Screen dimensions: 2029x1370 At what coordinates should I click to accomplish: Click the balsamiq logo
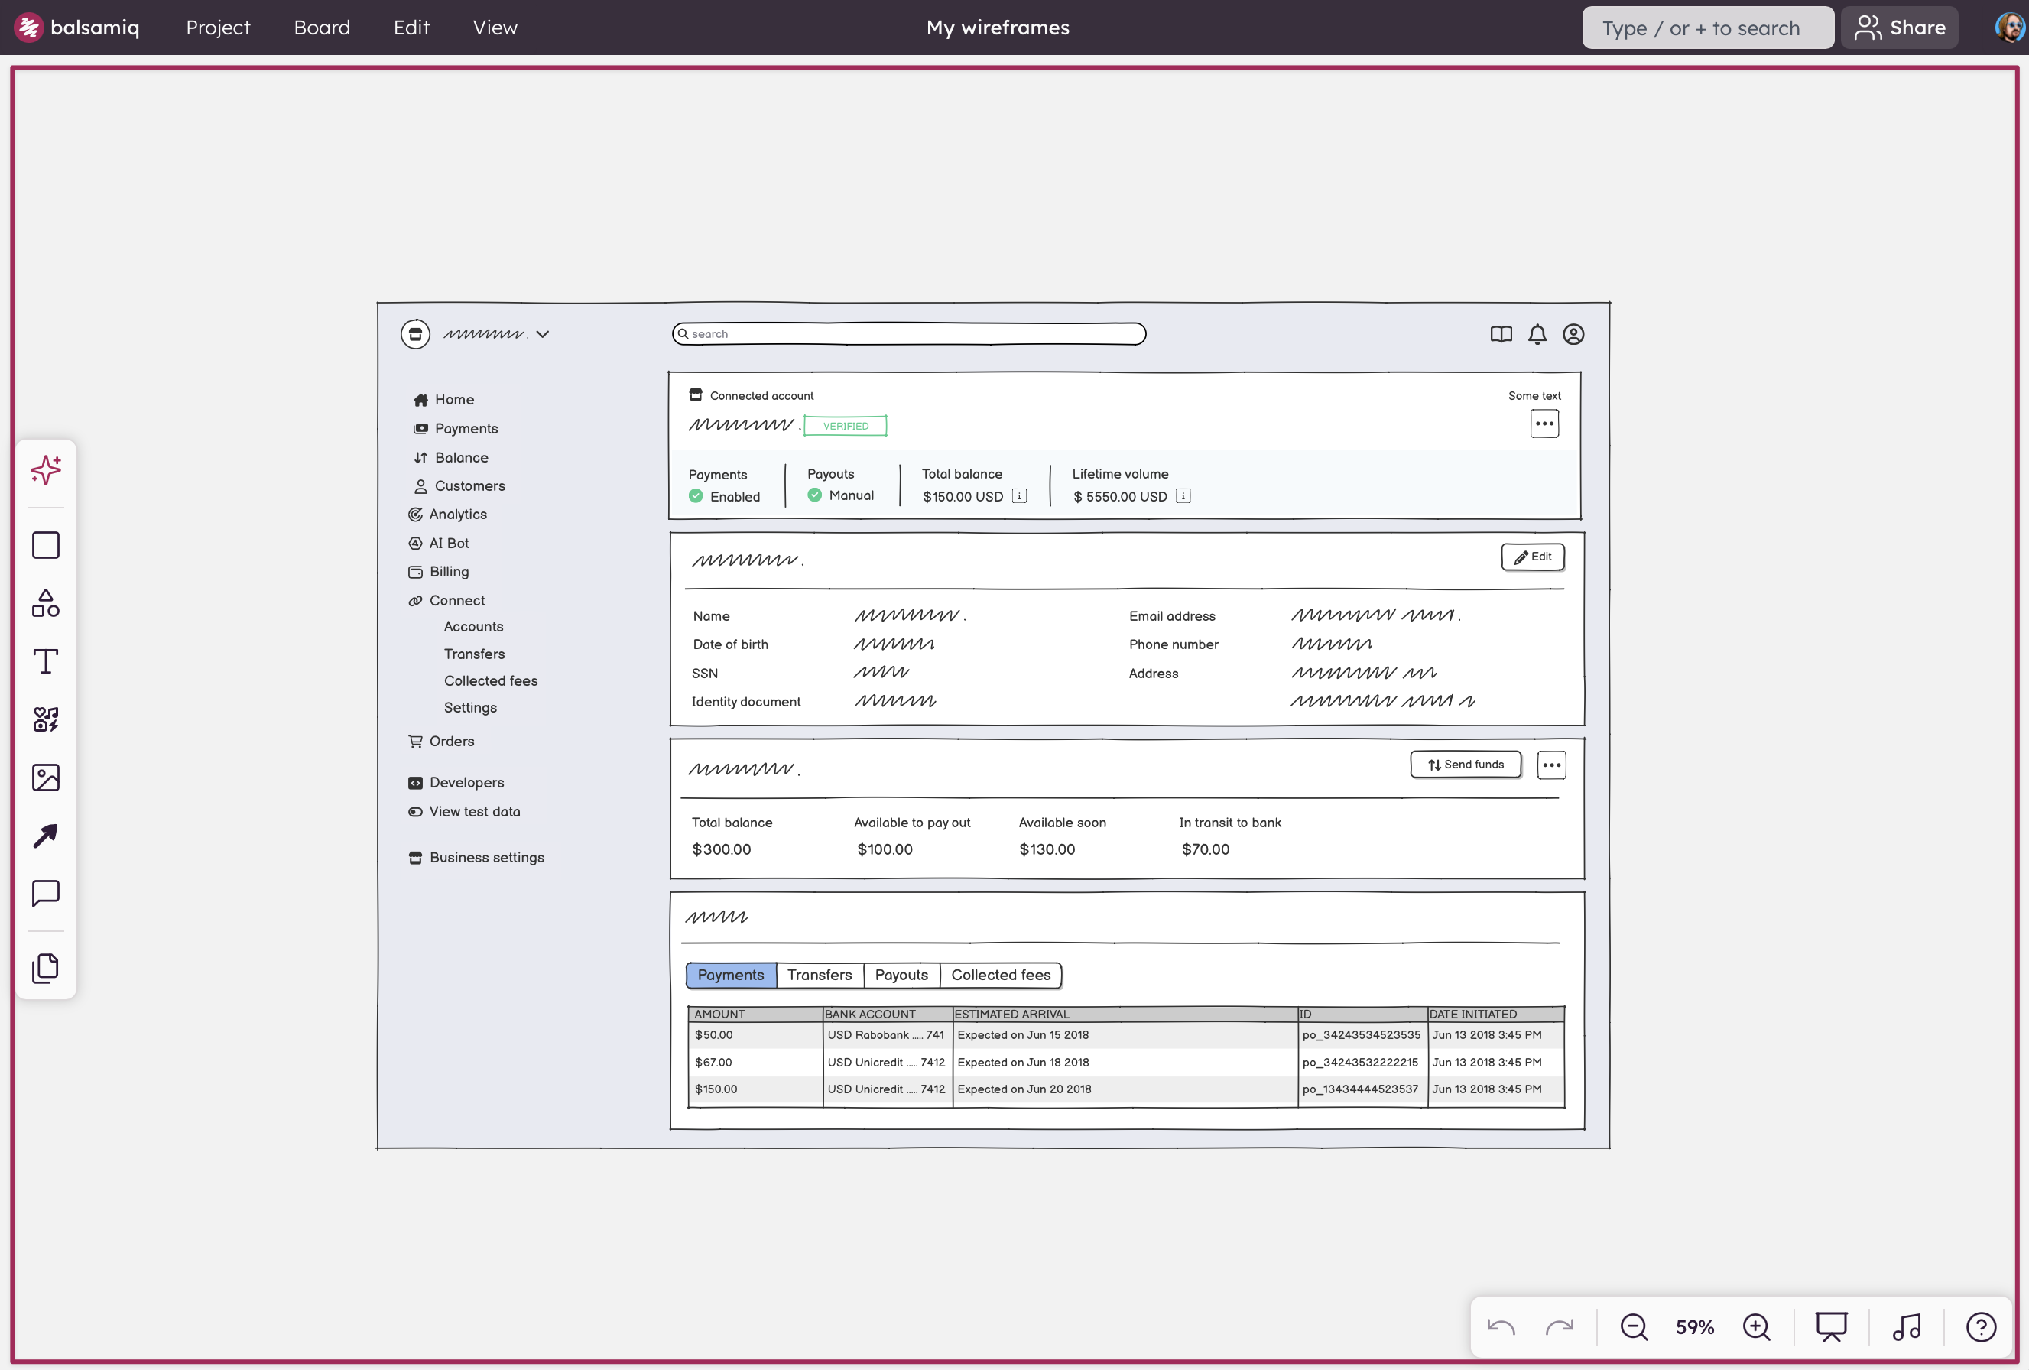[76, 27]
